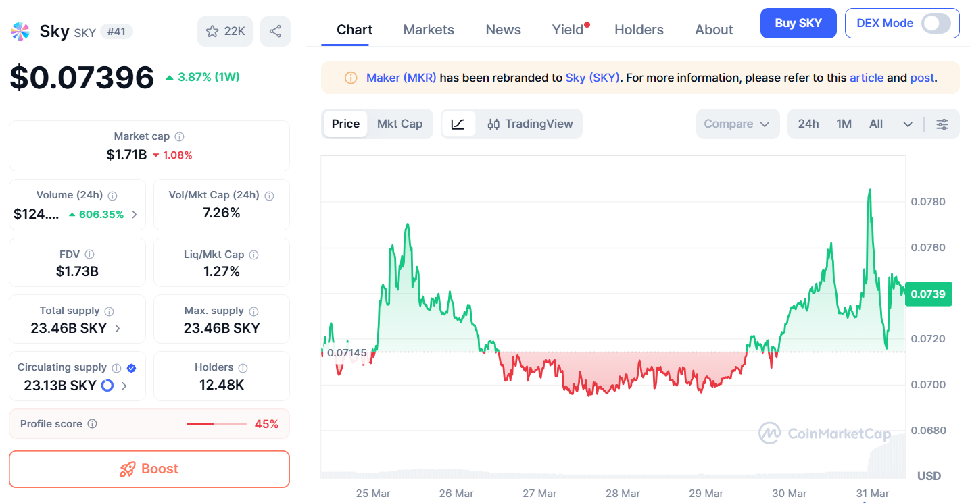Click the $0.07396 price value
970x503 pixels.
coord(82,78)
